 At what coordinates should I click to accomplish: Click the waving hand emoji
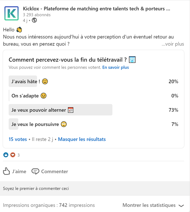(x=19, y=30)
